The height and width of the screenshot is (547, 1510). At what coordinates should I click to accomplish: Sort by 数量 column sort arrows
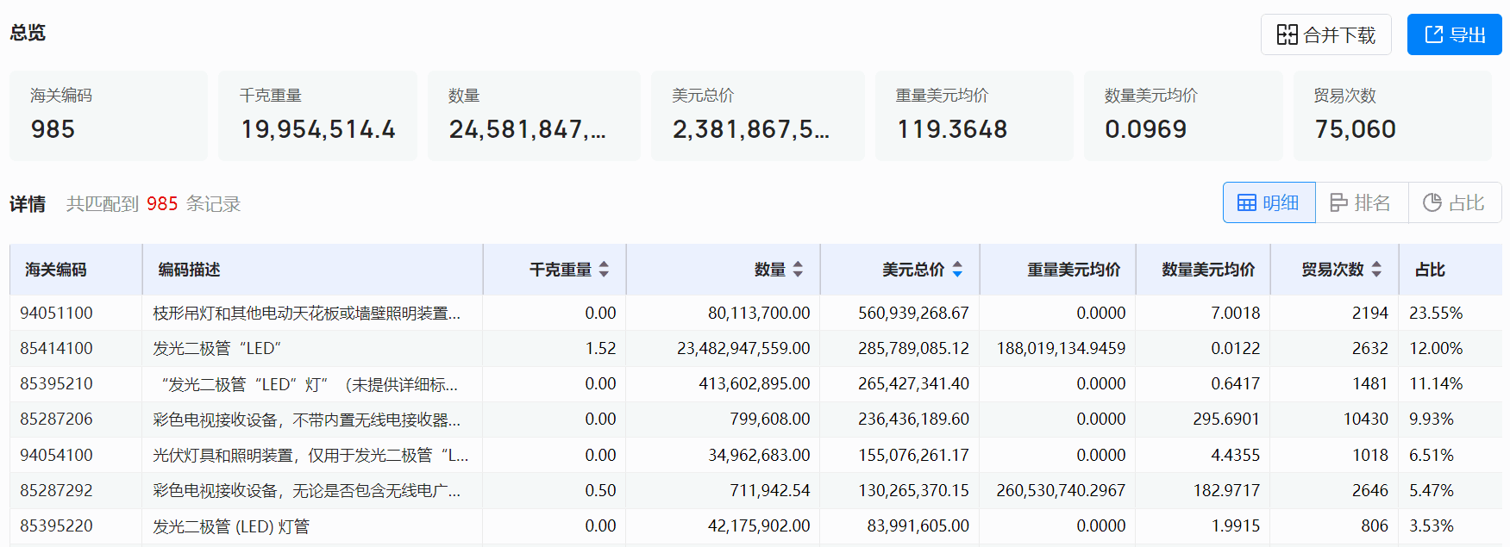click(x=798, y=270)
